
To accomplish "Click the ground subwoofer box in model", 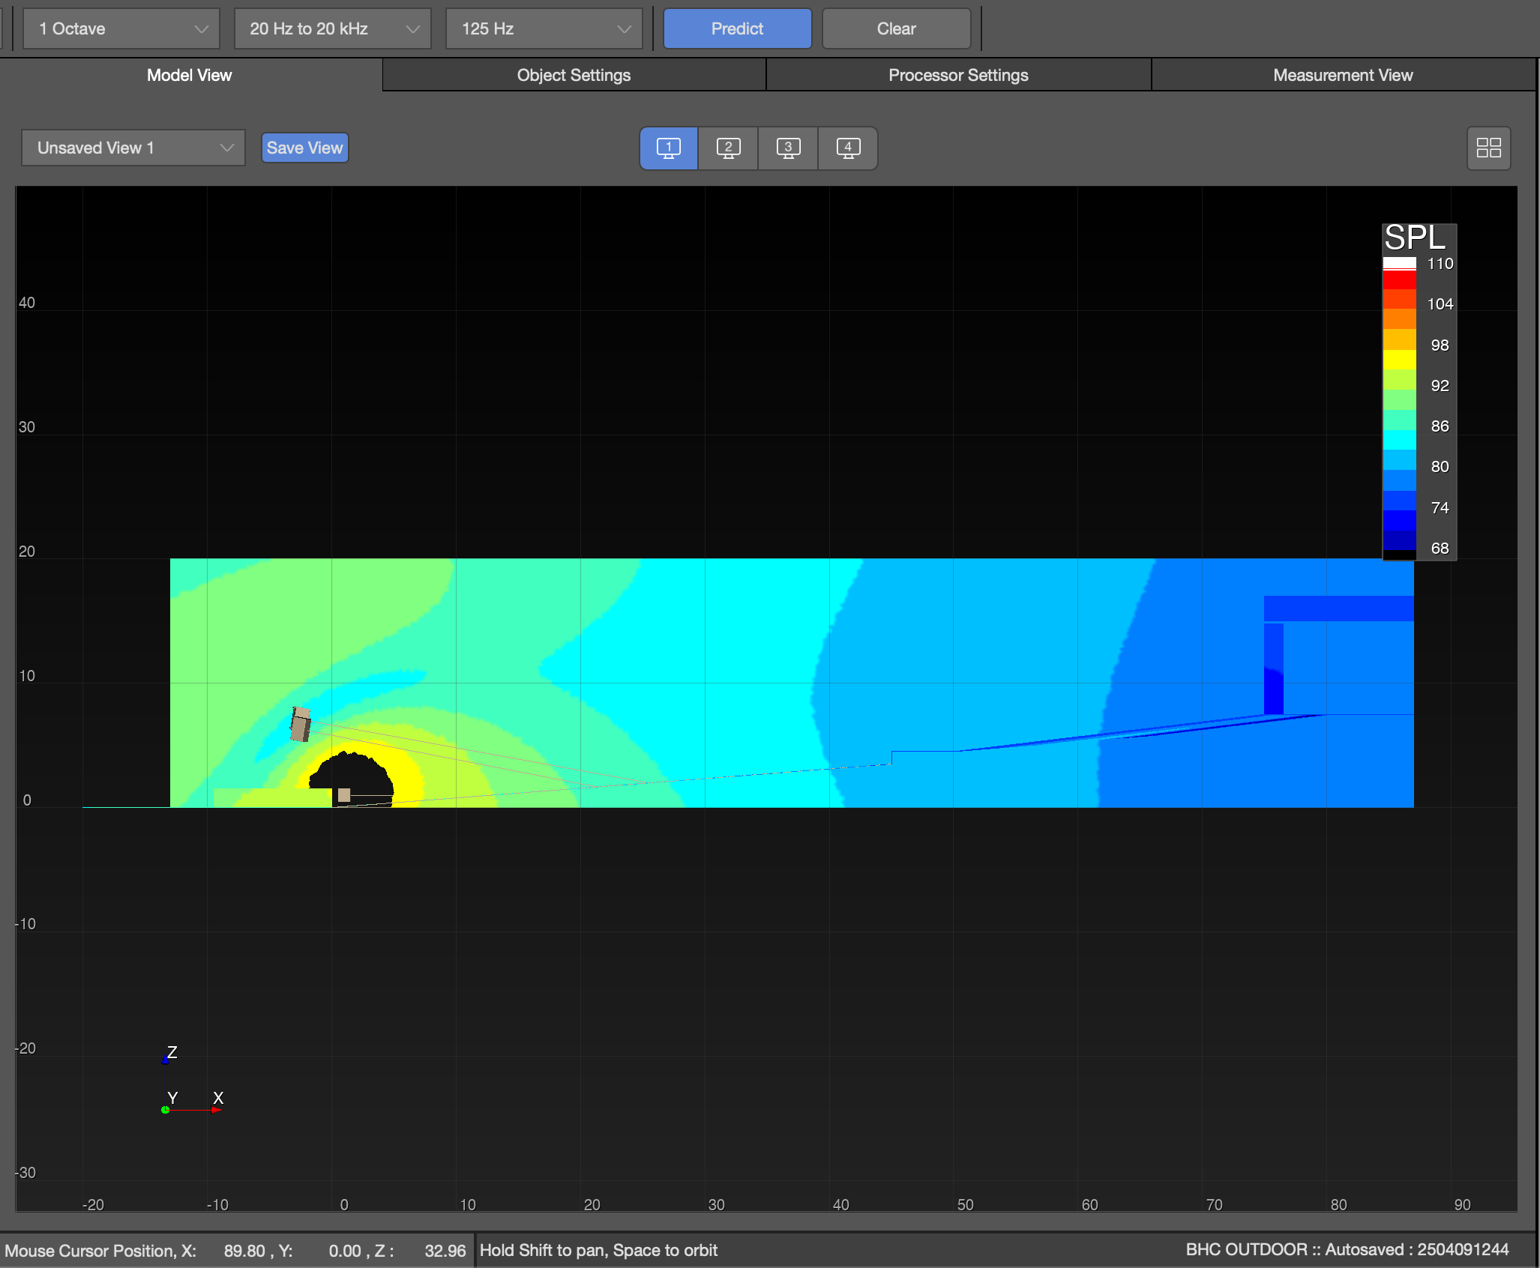I will [344, 794].
